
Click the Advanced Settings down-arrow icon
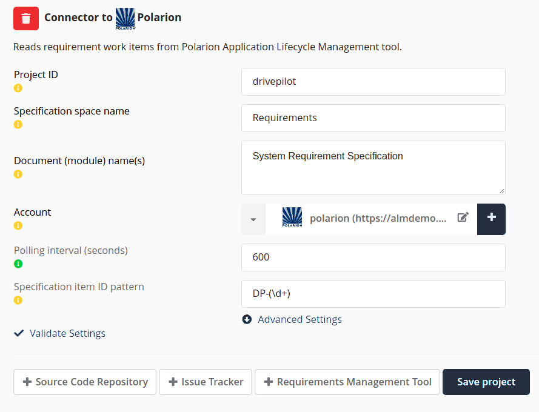[x=247, y=319]
